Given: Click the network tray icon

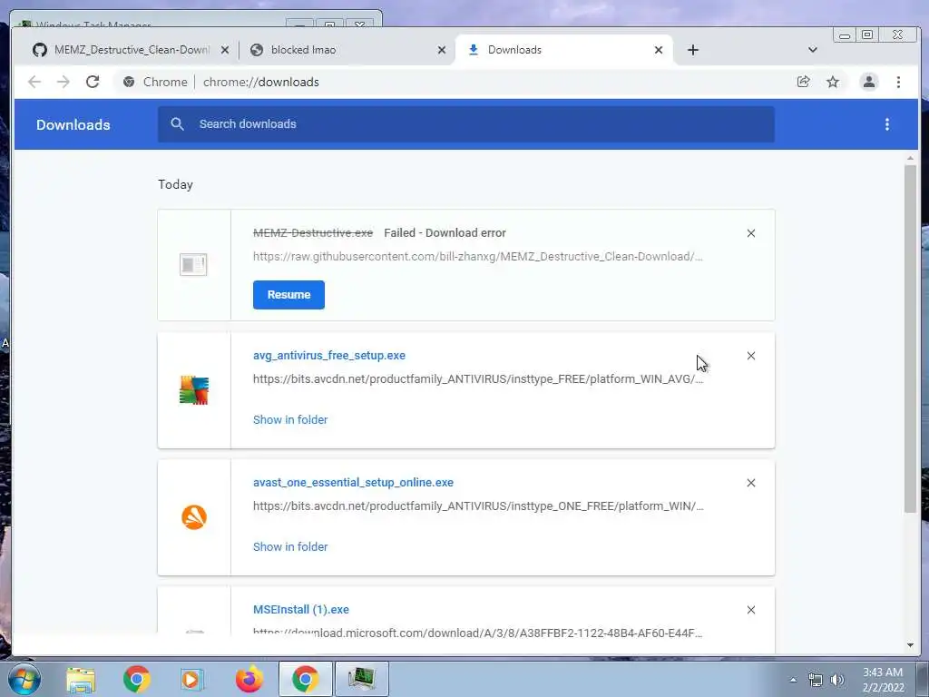Looking at the screenshot, I should [x=816, y=680].
